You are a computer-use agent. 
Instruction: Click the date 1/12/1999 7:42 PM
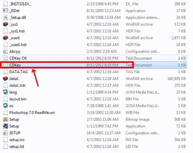(102, 126)
